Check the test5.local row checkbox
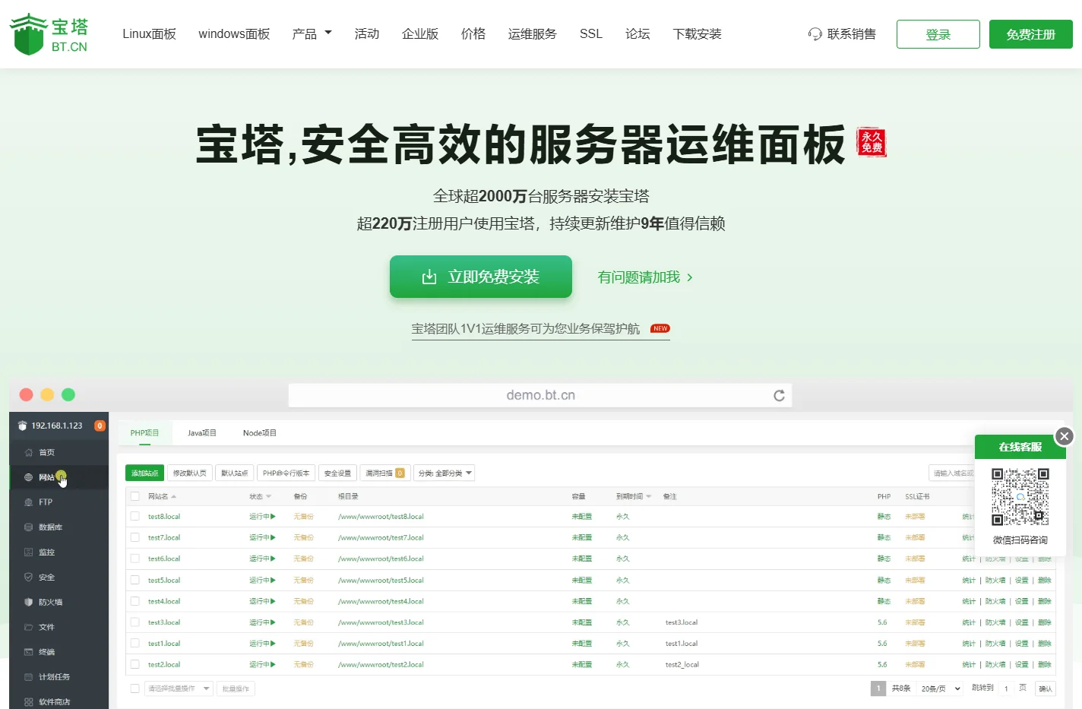The width and height of the screenshot is (1082, 709). [x=134, y=580]
